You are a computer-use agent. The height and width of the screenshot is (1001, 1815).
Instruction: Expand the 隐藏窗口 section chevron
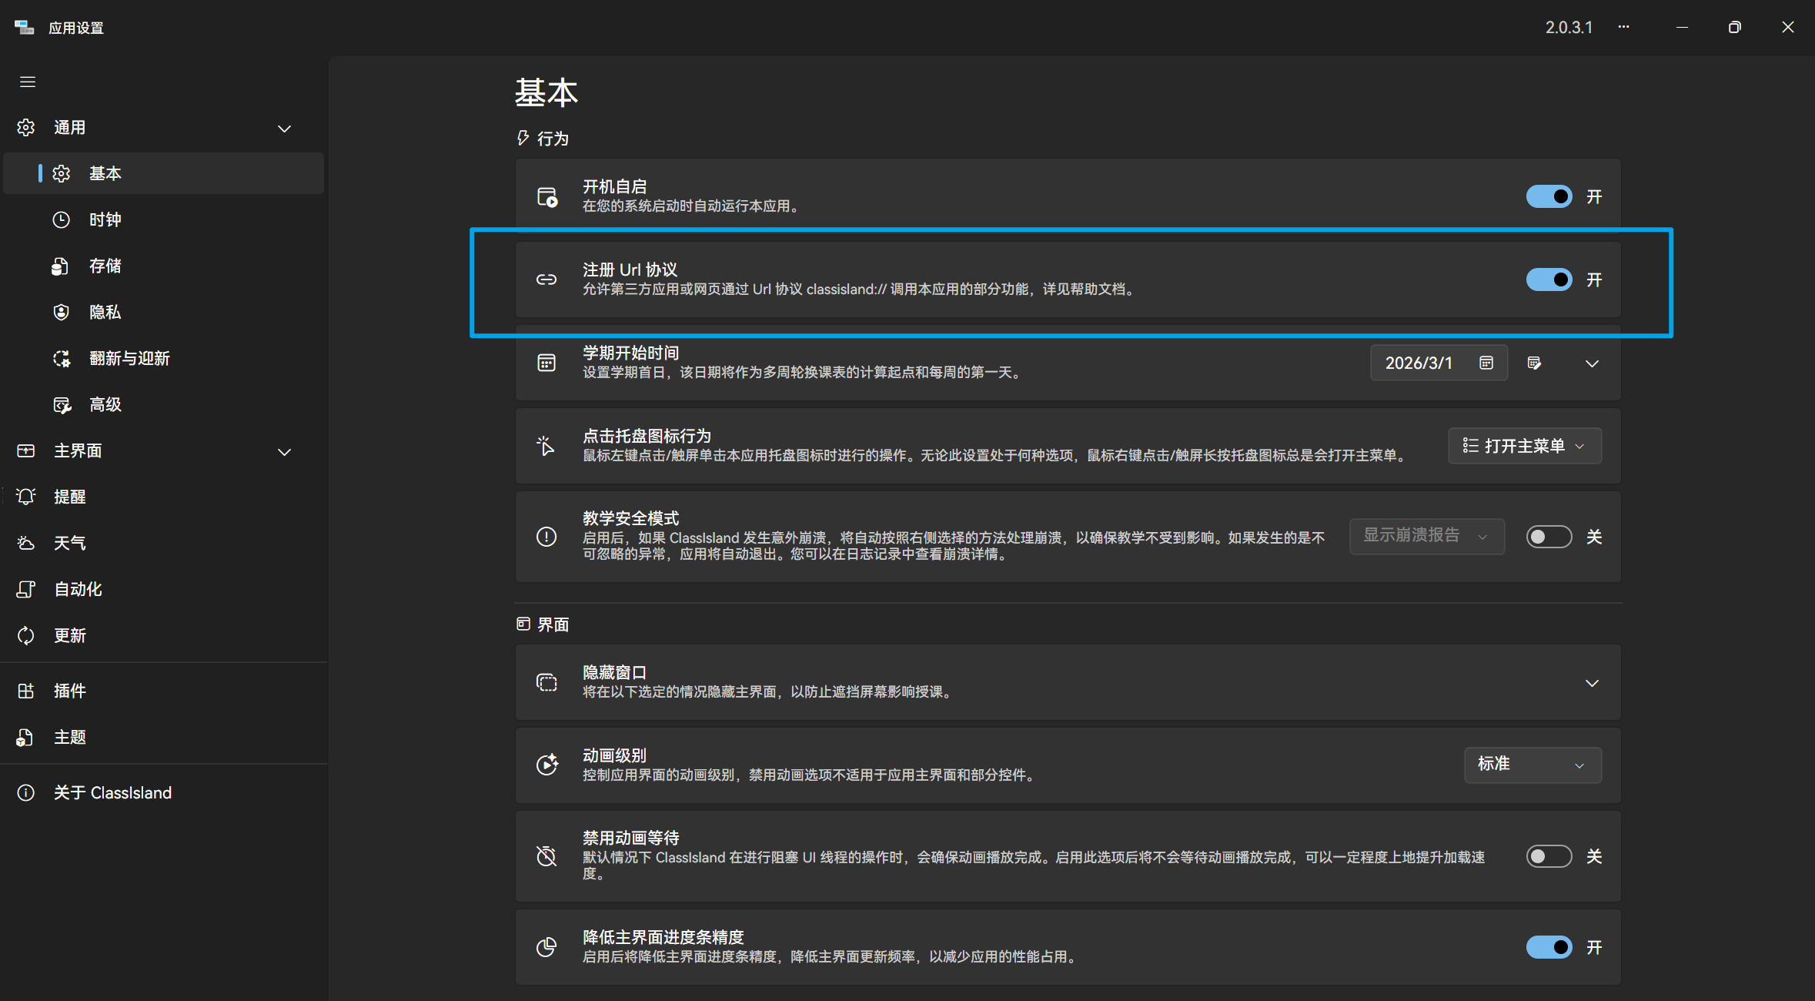coord(1592,682)
